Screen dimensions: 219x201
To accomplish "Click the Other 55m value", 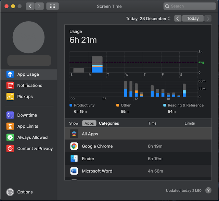I will pyautogui.click(x=125, y=112).
